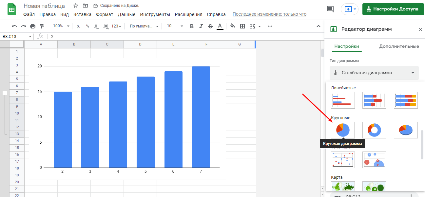
Task: Open the fill color bucket
Action: [233, 26]
